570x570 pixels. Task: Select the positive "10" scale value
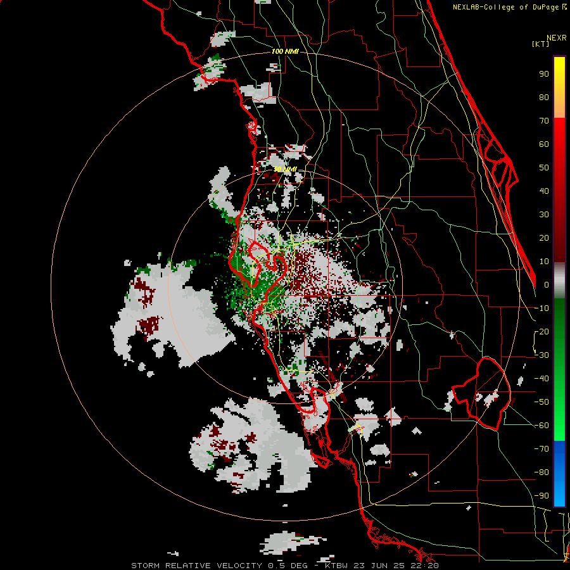tap(544, 262)
